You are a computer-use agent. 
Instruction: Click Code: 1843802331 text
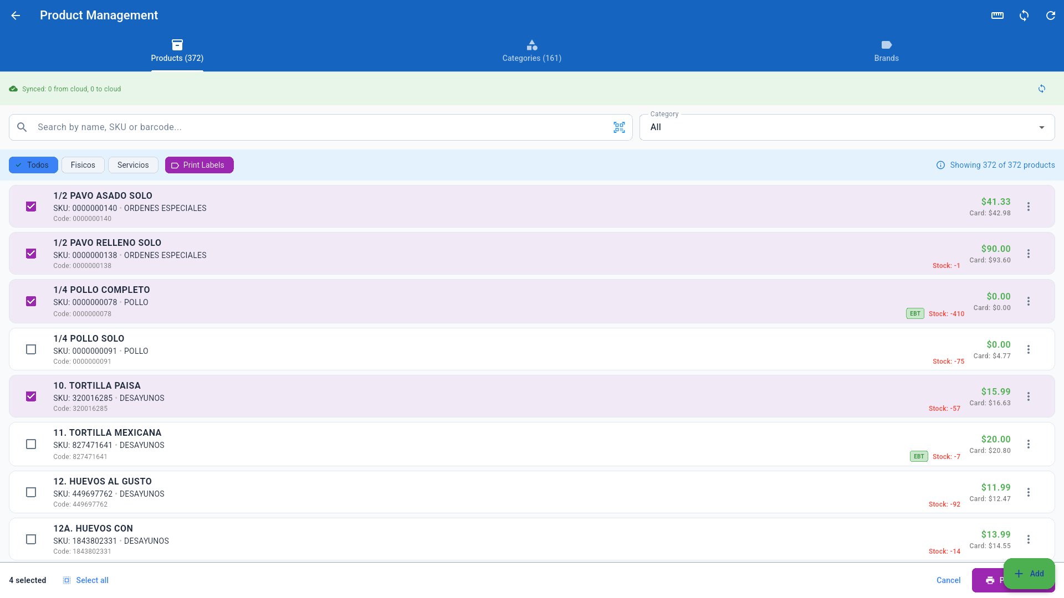[x=82, y=551]
